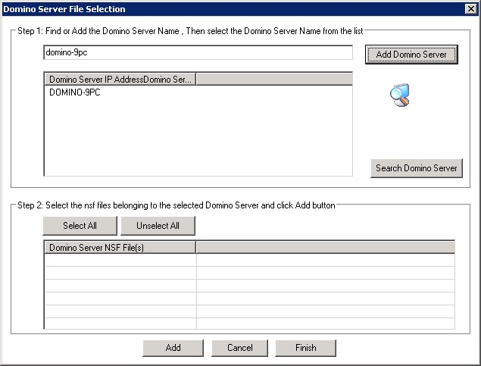Click the Search Domino Server button
The width and height of the screenshot is (481, 366).
tap(417, 168)
